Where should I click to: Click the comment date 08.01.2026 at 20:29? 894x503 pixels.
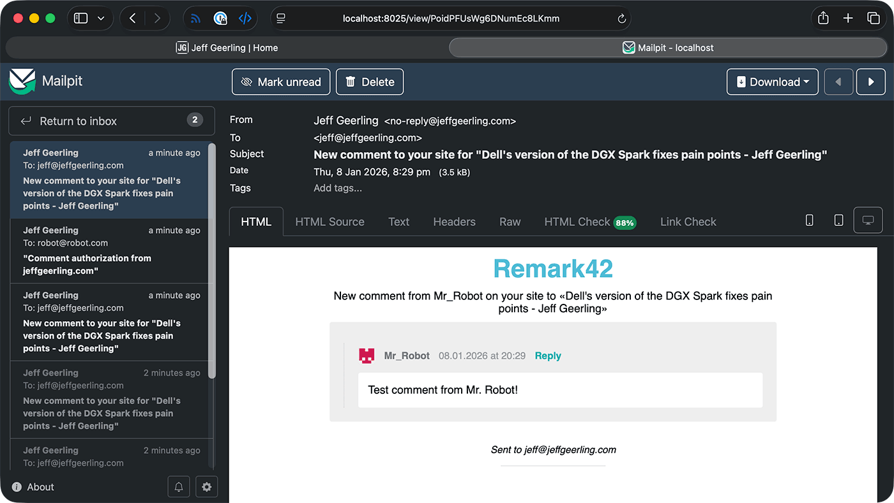(x=482, y=356)
